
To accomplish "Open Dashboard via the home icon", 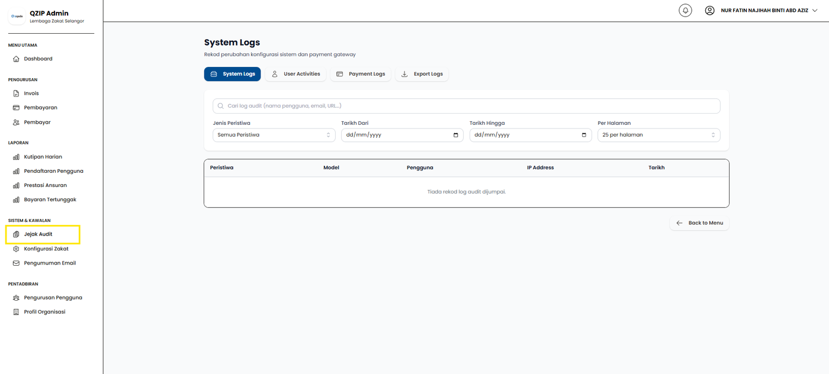I will pos(17,59).
